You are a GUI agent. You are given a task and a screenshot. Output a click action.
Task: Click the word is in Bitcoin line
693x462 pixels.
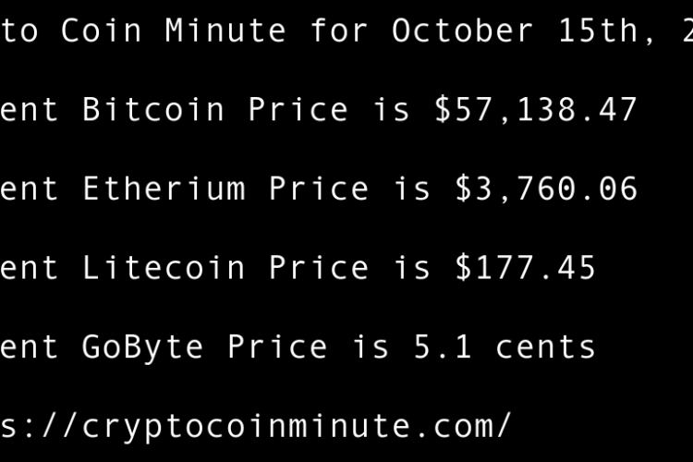[392, 110]
